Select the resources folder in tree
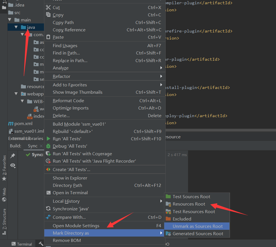276x247 pixels. click(32, 86)
